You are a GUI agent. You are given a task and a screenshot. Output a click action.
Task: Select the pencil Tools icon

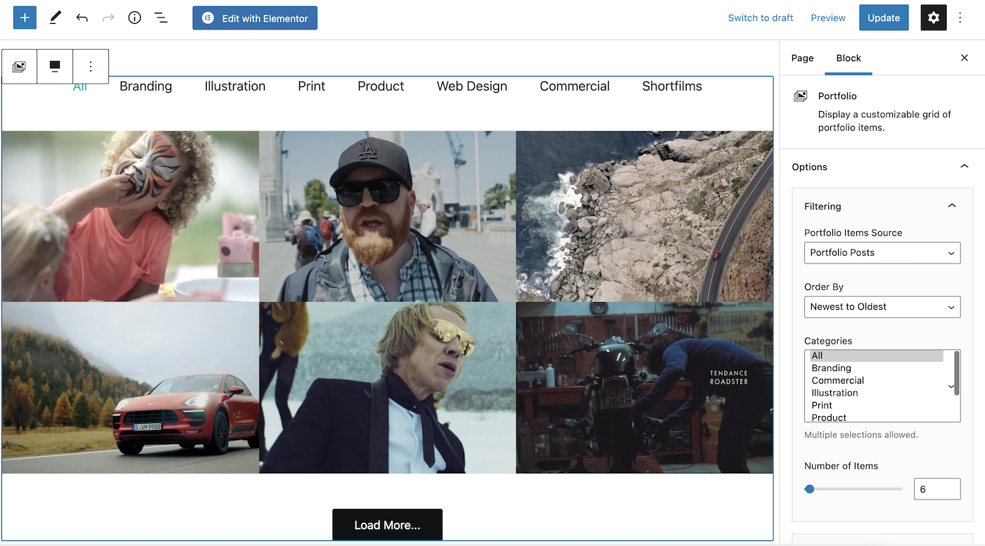click(x=55, y=18)
